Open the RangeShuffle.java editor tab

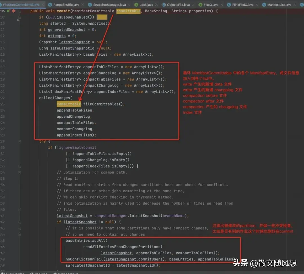(x=66, y=5)
